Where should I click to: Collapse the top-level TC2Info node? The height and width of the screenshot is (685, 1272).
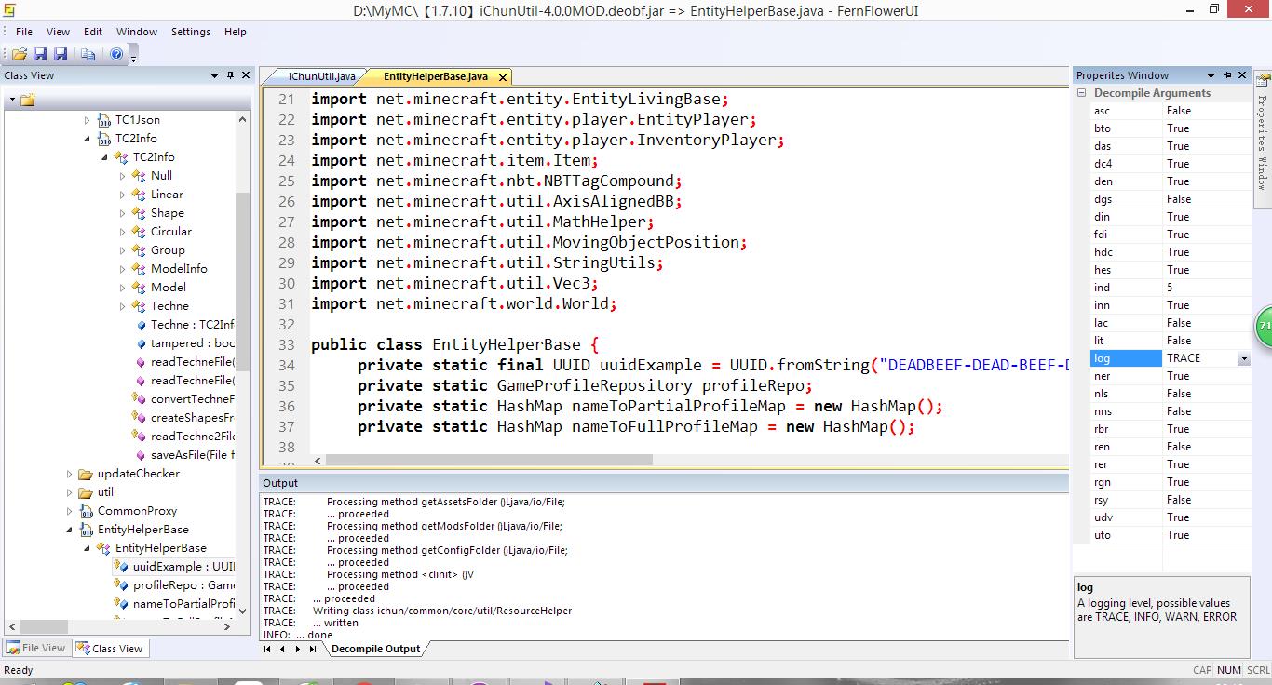click(88, 139)
